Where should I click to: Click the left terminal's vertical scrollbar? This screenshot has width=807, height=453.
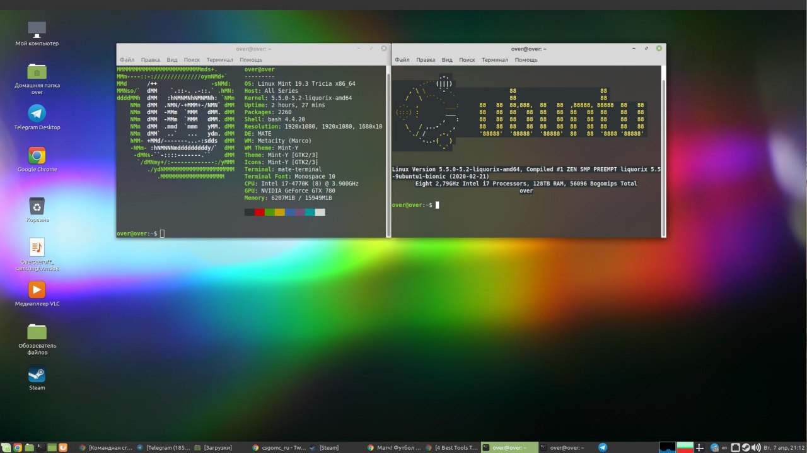pos(388,151)
